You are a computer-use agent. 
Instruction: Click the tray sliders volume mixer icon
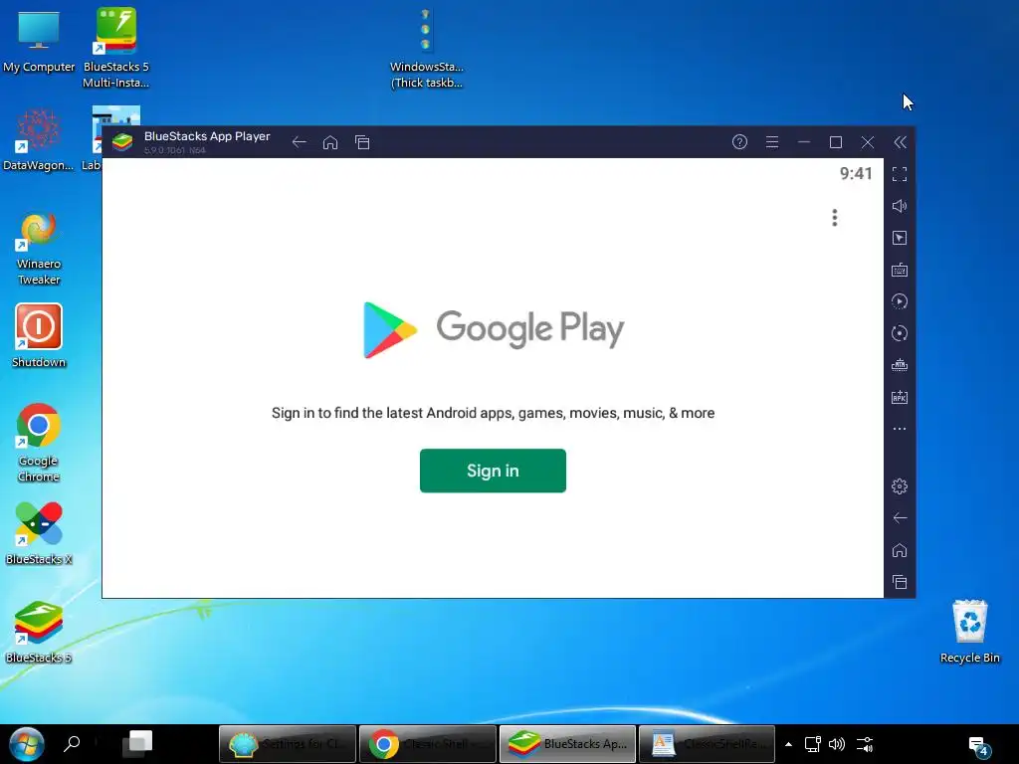coord(865,744)
